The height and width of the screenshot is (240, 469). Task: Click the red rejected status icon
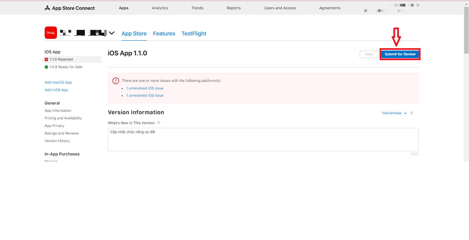tap(46, 59)
